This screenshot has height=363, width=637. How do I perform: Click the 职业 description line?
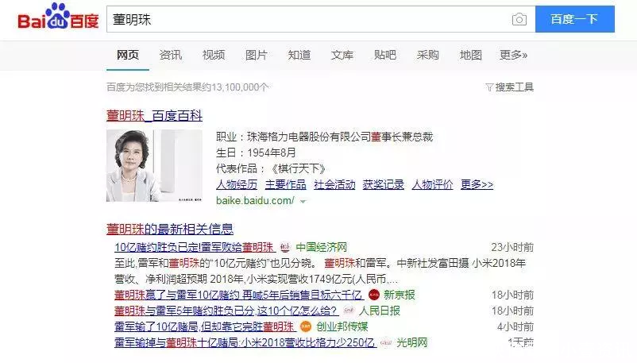pyautogui.click(x=325, y=137)
